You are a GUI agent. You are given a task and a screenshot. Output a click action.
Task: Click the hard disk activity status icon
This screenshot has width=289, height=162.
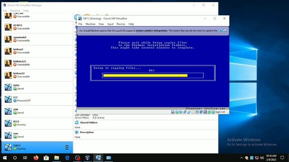pos(172,112)
